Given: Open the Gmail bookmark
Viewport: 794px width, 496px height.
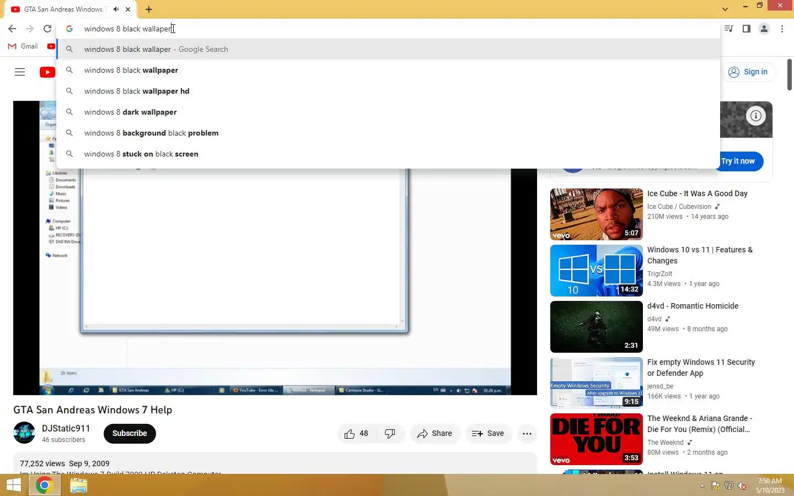Looking at the screenshot, I should [x=23, y=46].
